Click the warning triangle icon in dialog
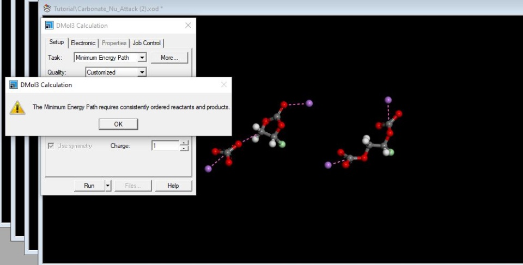This screenshot has width=523, height=265. tap(17, 108)
